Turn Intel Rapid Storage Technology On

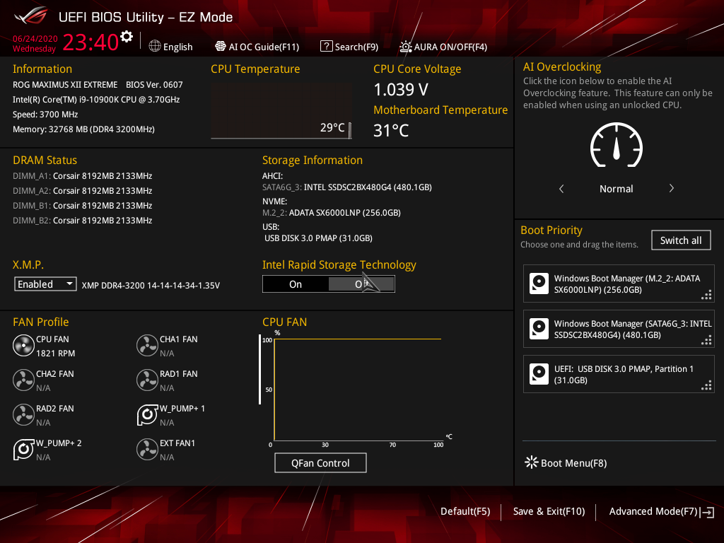296,284
